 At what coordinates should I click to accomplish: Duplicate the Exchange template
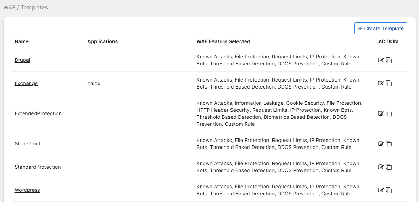coord(389,83)
